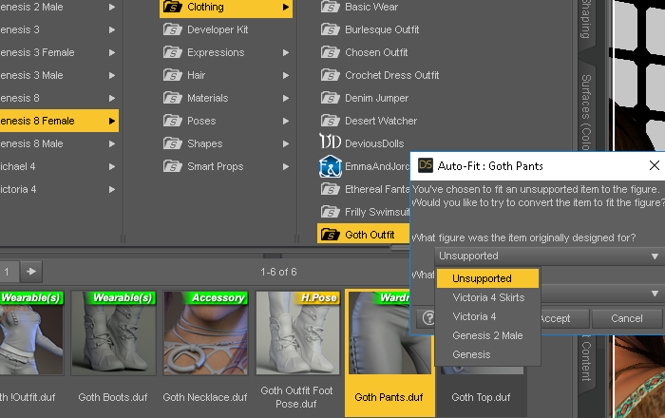Select Goth Boots.duf thumbnail
This screenshot has width=665, height=418.
click(x=113, y=332)
